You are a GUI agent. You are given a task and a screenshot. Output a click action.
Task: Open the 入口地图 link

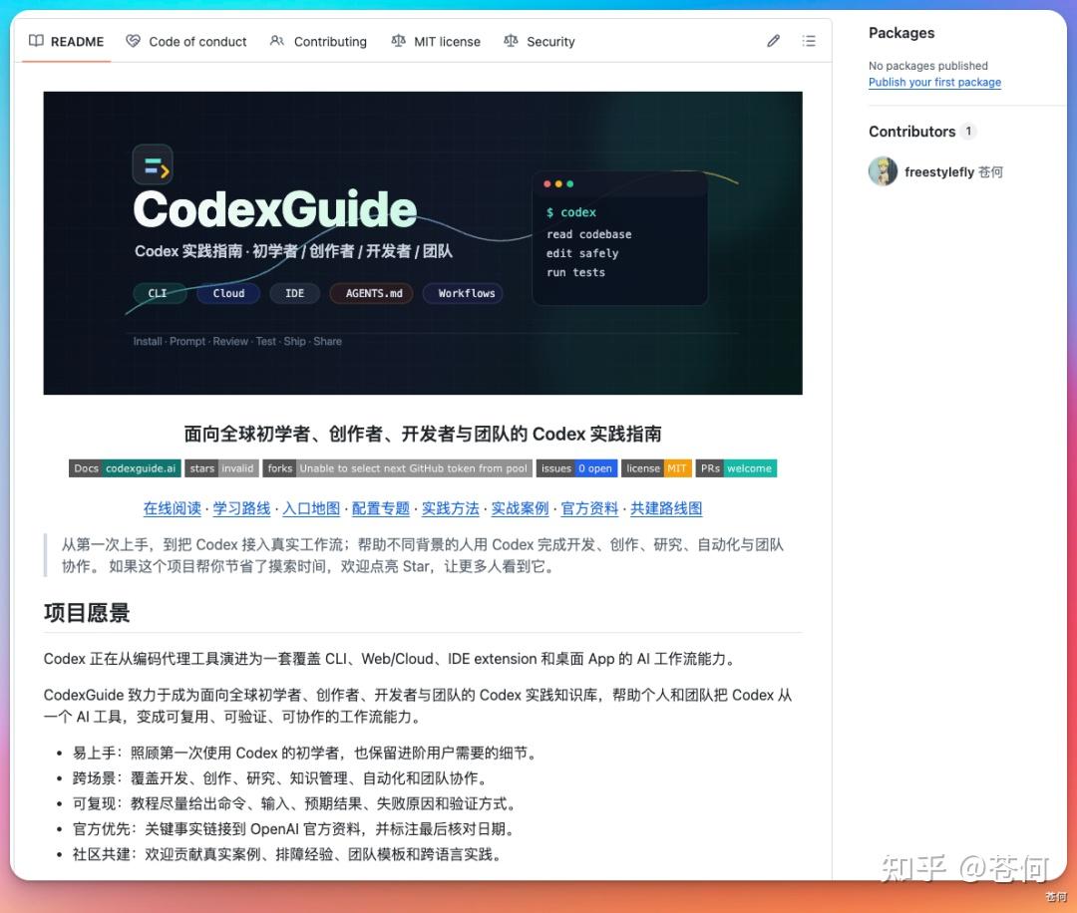[x=311, y=508]
